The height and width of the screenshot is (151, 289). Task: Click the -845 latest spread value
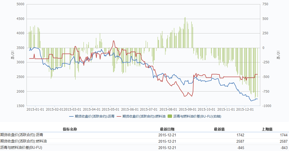pos(241,148)
